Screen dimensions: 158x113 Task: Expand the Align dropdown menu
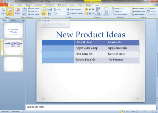pyautogui.click(x=151, y=9)
